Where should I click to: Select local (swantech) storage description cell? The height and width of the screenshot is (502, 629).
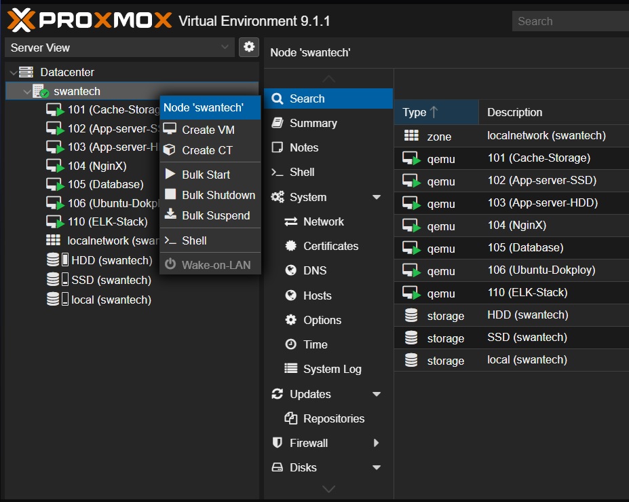[x=527, y=359]
